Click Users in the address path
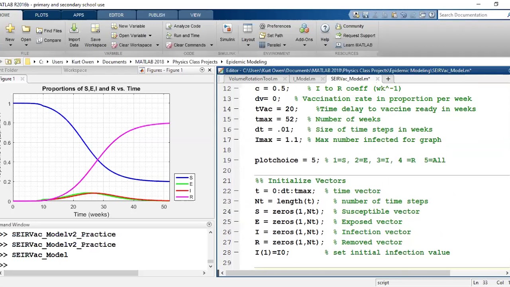The width and height of the screenshot is (510, 287). (x=57, y=62)
